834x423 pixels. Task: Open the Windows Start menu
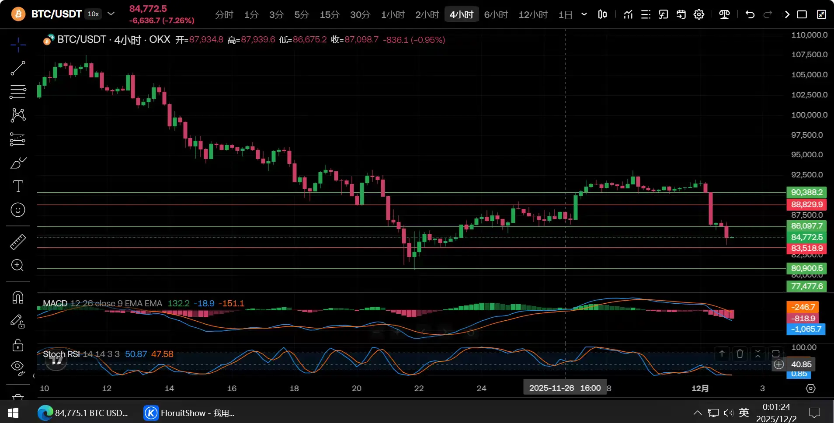pyautogui.click(x=13, y=413)
